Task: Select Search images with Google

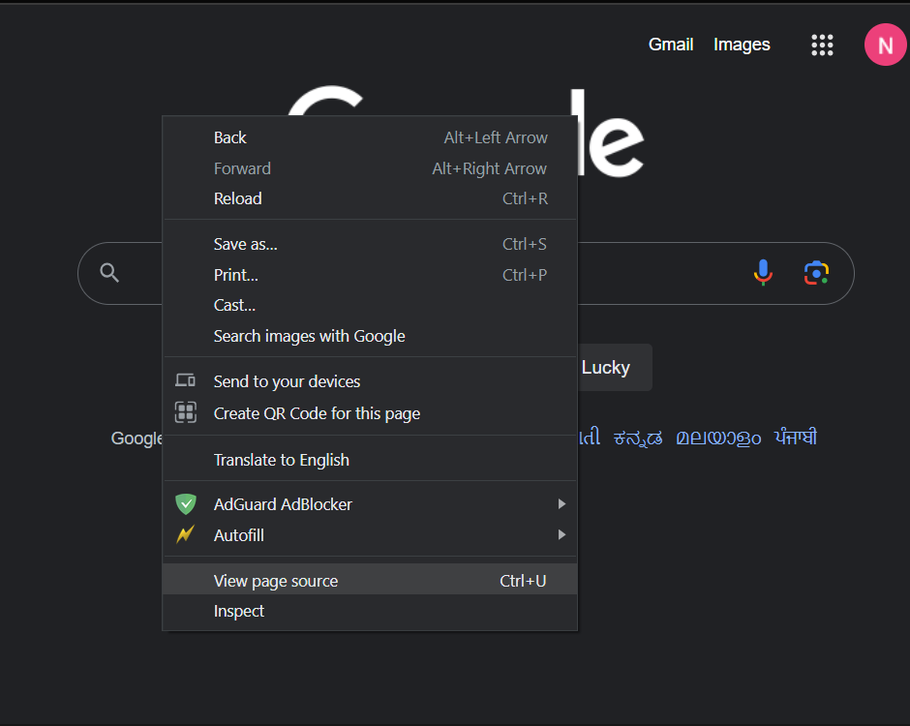Action: click(x=309, y=336)
